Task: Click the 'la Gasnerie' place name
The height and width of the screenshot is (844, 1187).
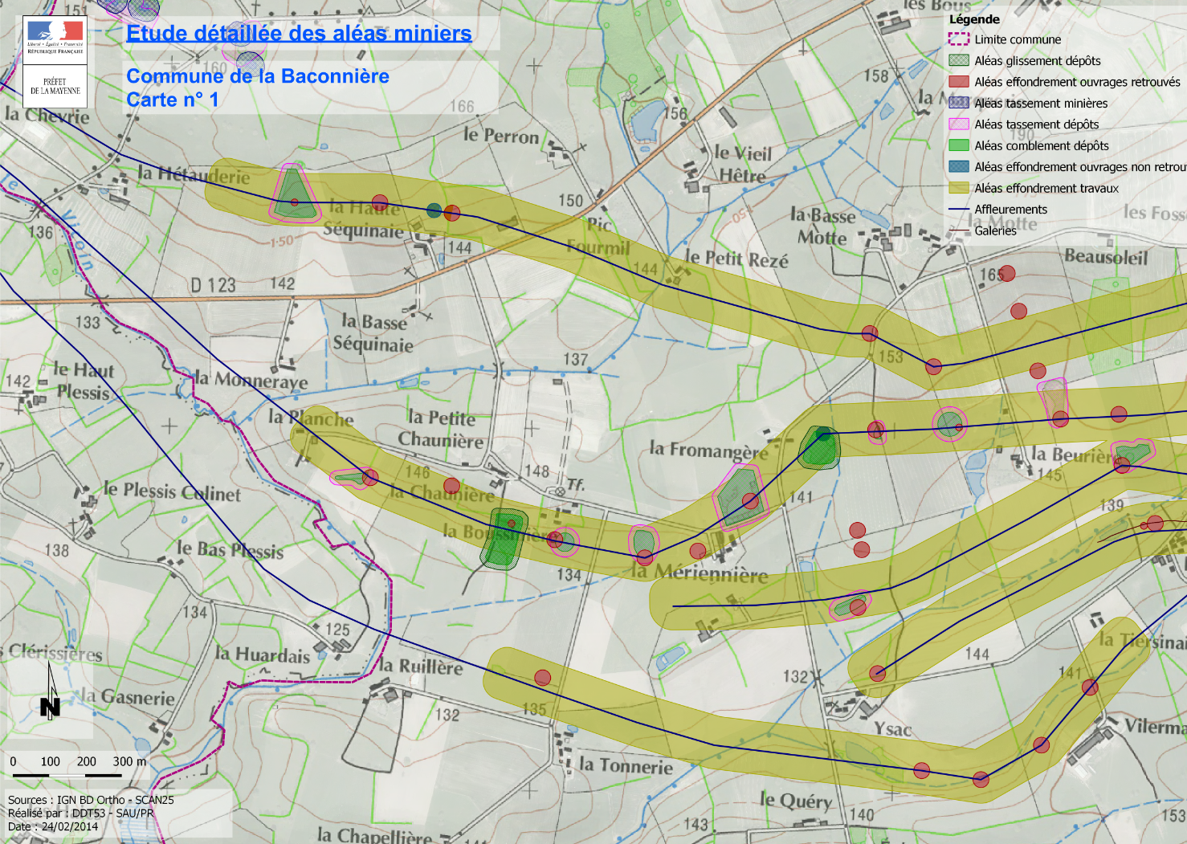Action: point(128,696)
